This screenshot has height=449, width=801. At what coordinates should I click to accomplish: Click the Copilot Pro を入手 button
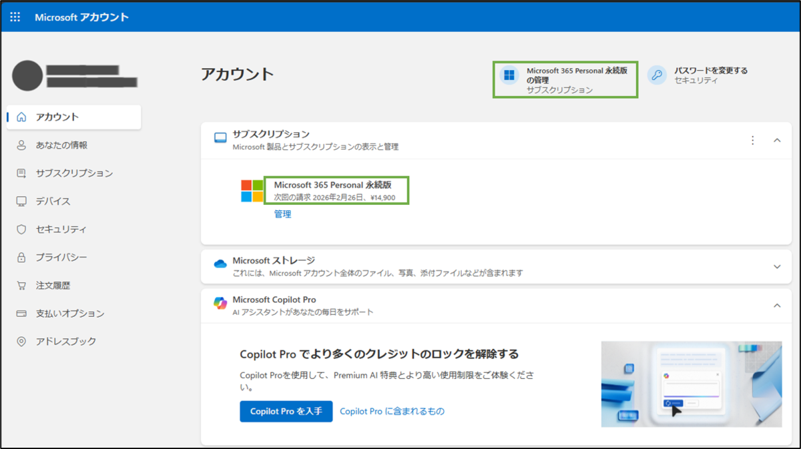pyautogui.click(x=286, y=411)
